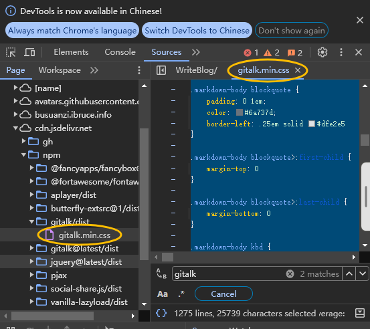Show more Sources sidebar tabs chevron
Screen dimensions: 370x329
point(94,70)
